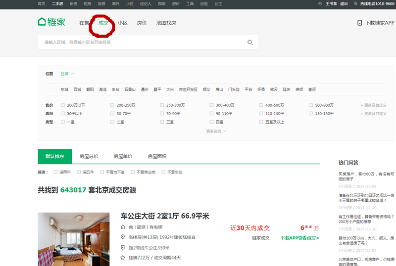The image size is (396, 266).
Task: Click the 下载链家APP link
Action: 380,23
